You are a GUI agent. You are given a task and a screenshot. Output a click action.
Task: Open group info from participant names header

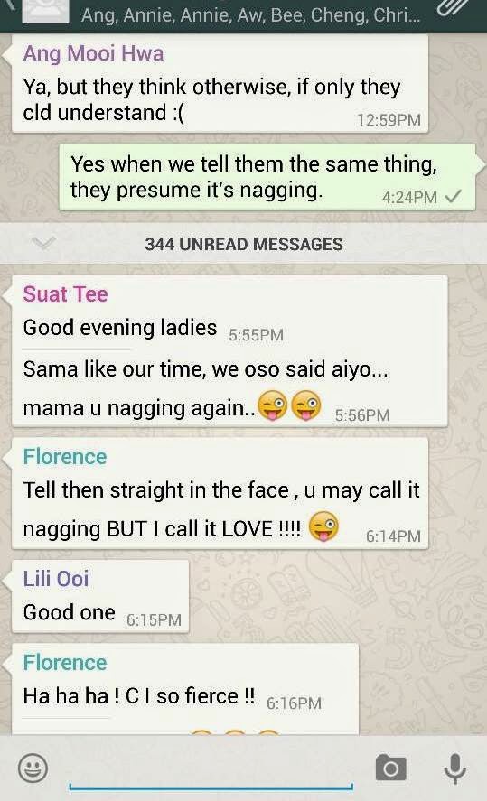[250, 14]
